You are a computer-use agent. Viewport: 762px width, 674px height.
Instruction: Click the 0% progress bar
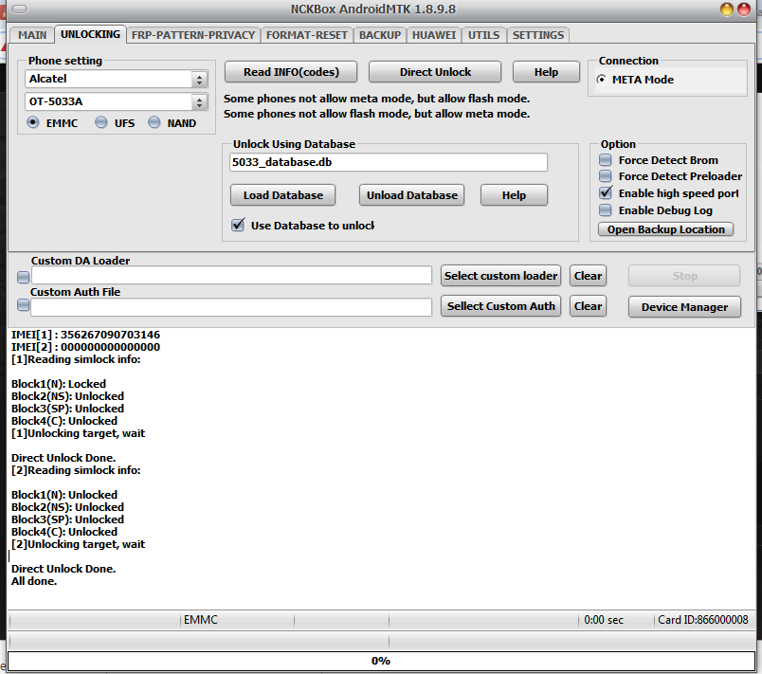381,661
